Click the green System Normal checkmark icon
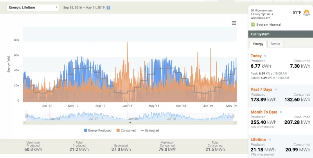The height and width of the screenshot is (158, 313). click(x=253, y=25)
